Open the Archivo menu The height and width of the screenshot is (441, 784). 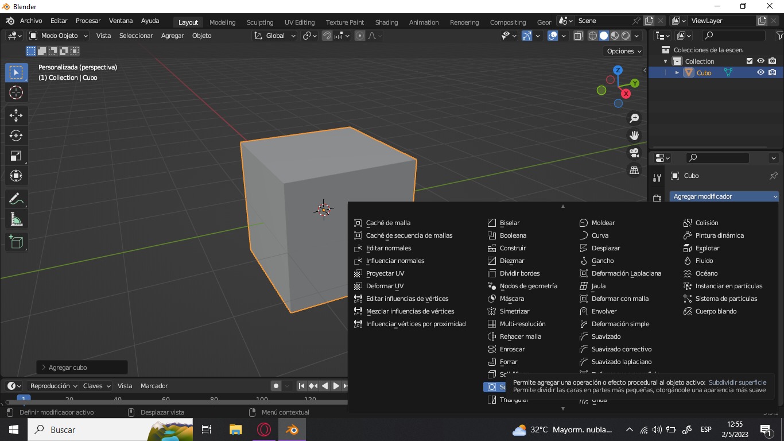[31, 21]
